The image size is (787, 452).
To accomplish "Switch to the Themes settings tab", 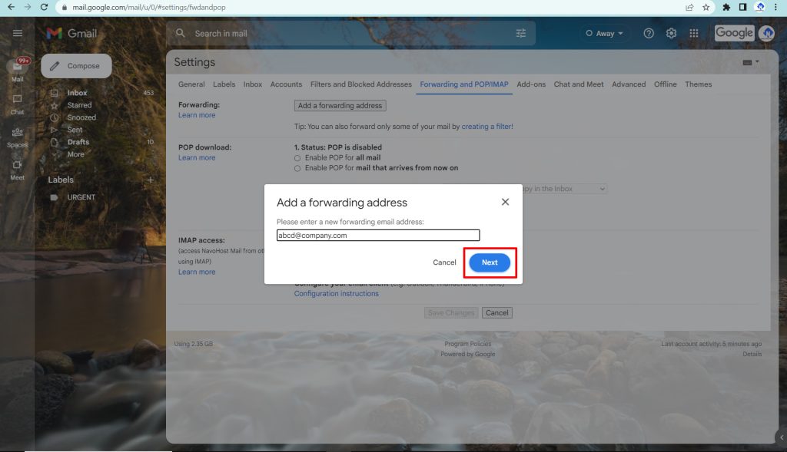I will pos(698,84).
